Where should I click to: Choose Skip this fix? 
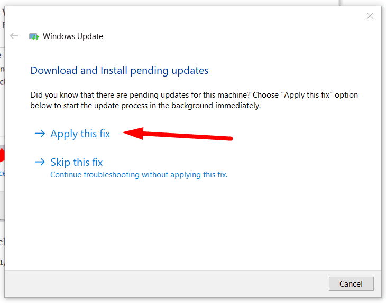click(76, 162)
